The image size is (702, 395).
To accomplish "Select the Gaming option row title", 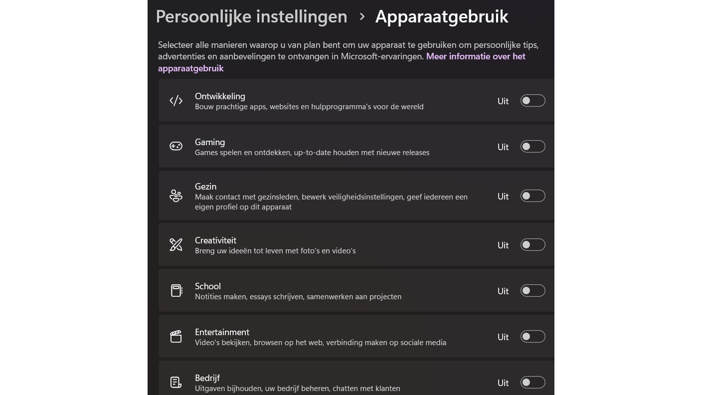I will click(x=210, y=142).
